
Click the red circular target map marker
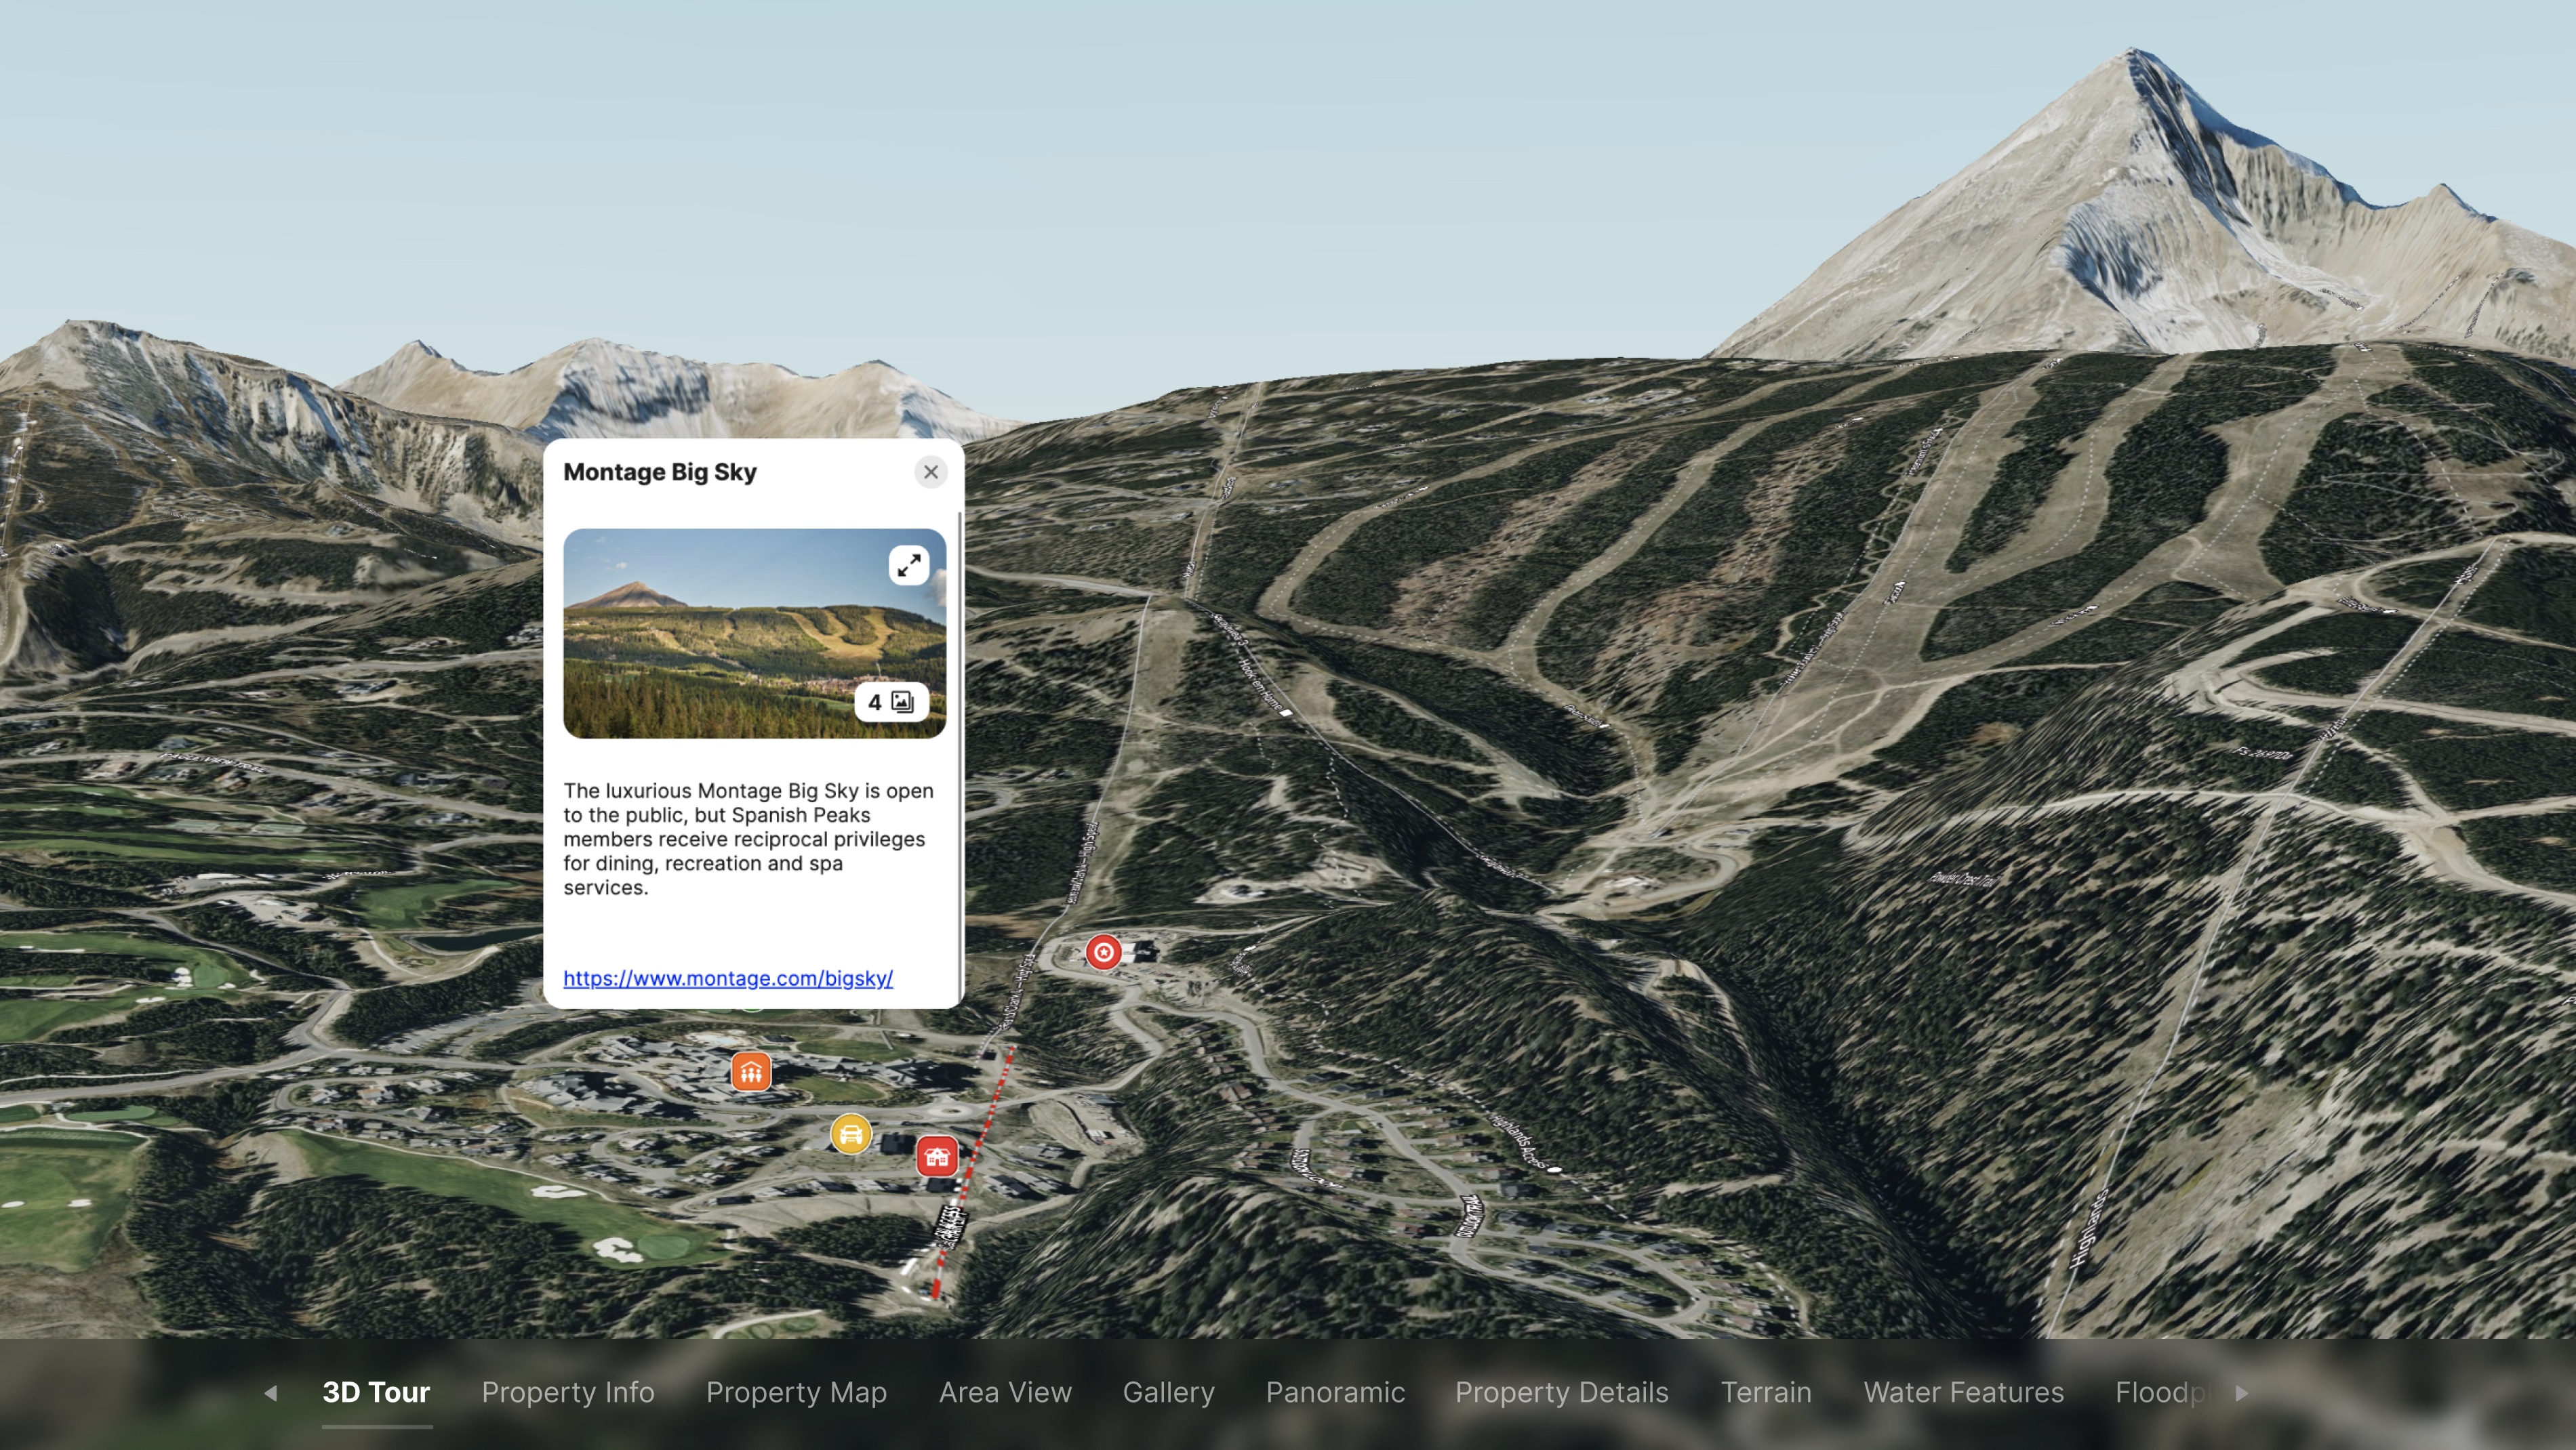[1103, 951]
